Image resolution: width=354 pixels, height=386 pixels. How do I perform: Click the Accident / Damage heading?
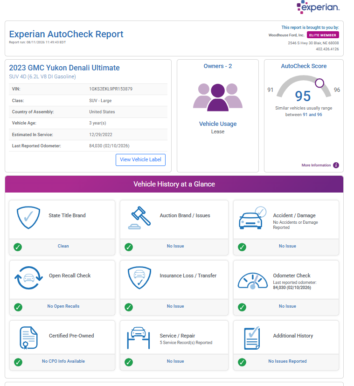click(x=294, y=215)
